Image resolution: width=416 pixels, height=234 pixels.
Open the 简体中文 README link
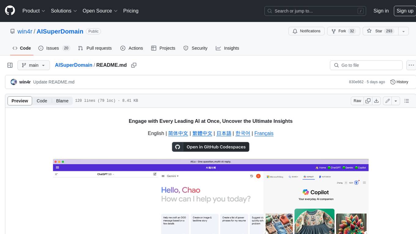178,133
